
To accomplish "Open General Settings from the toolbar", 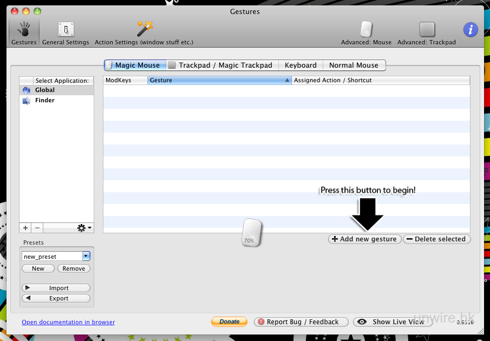I will (66, 33).
